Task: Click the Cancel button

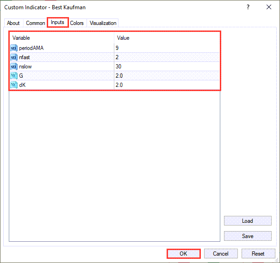Action: pos(220,253)
